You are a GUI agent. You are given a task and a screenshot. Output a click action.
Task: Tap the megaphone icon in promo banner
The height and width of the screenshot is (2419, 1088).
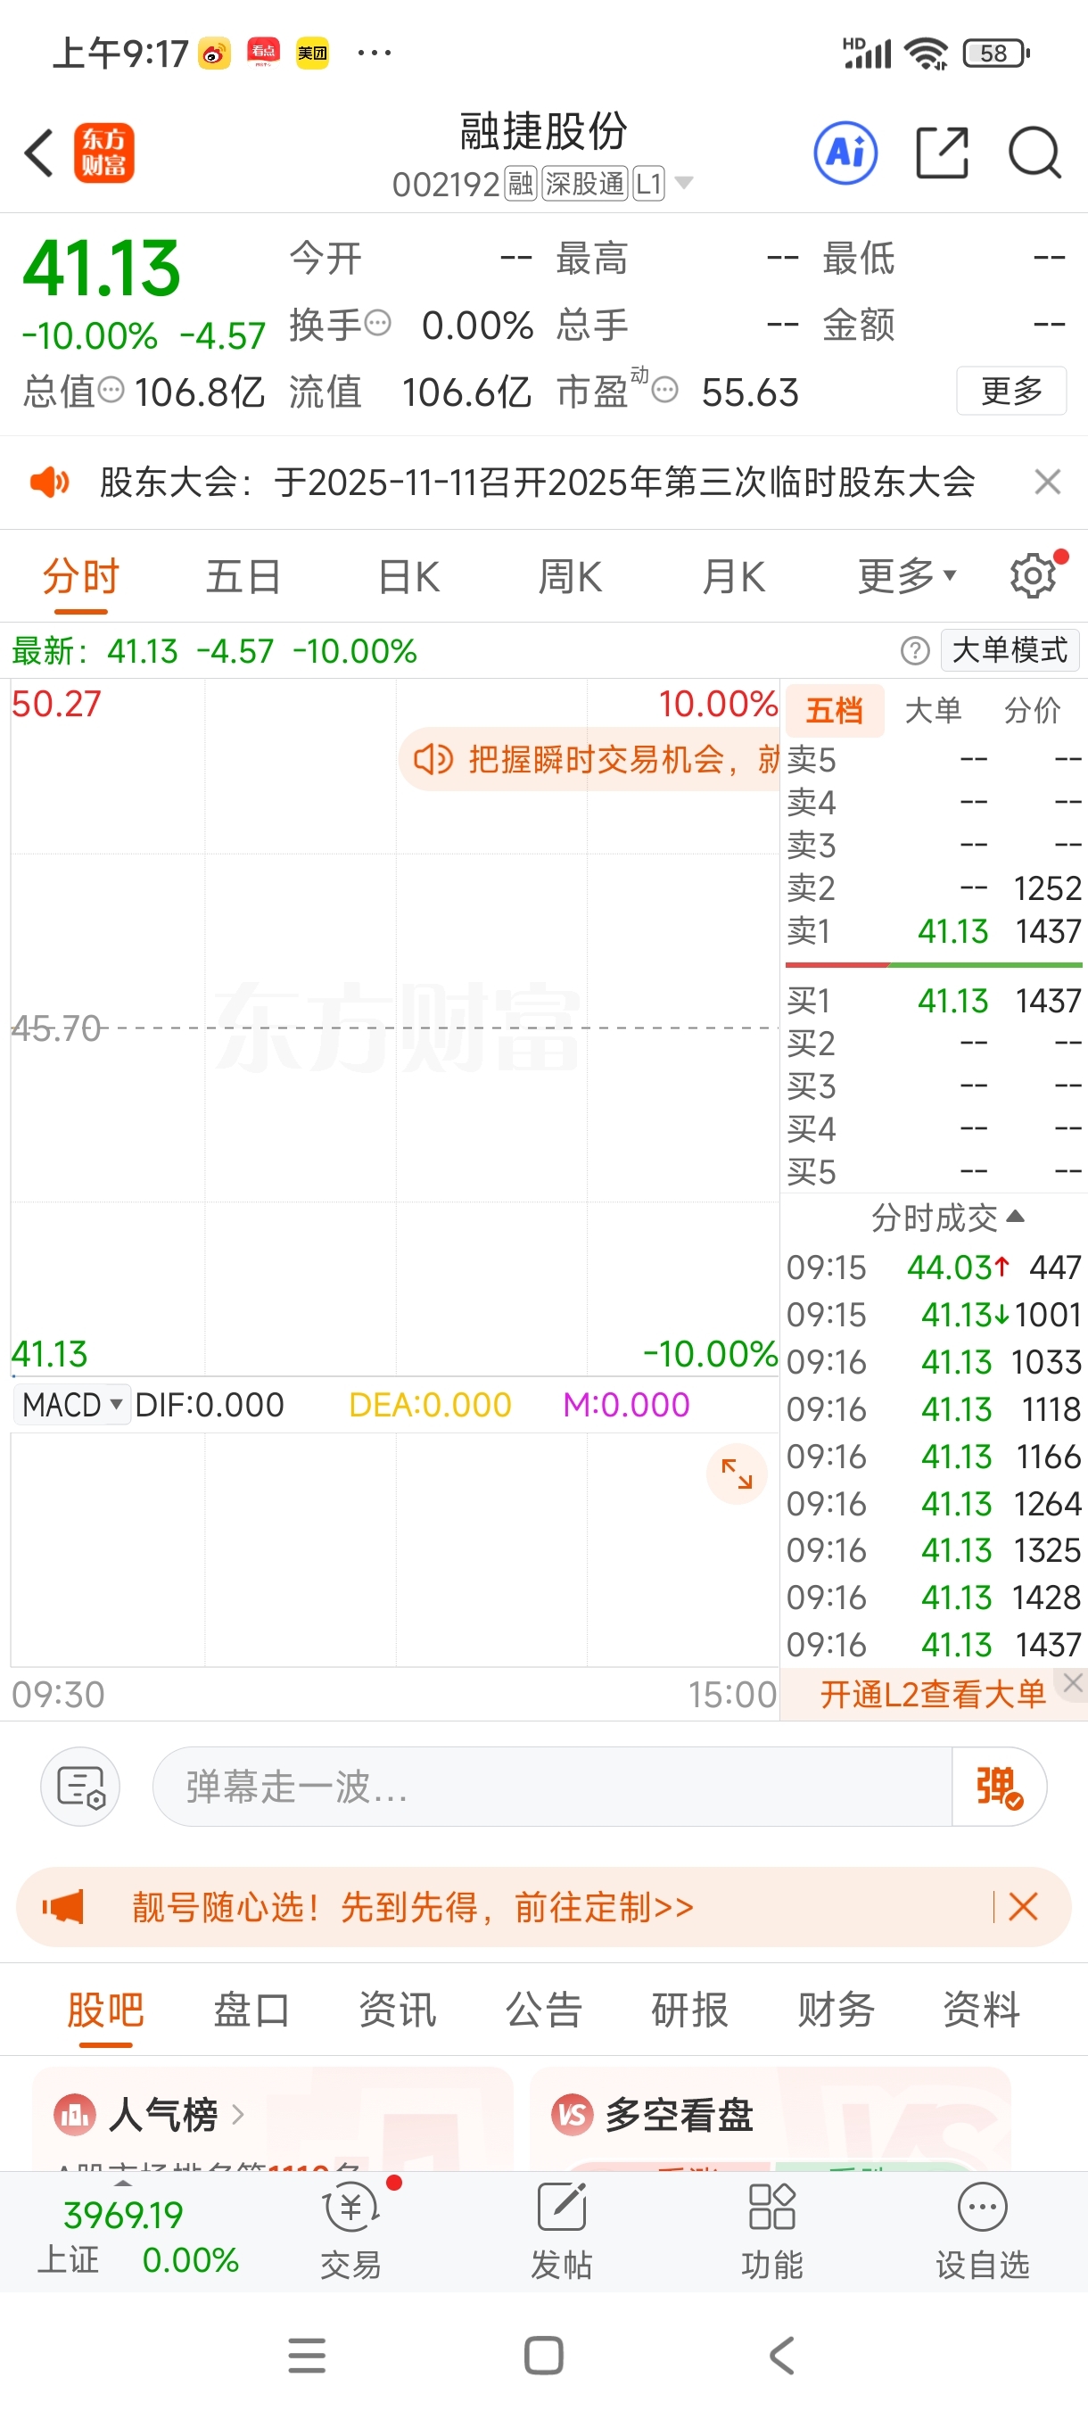[x=63, y=1906]
